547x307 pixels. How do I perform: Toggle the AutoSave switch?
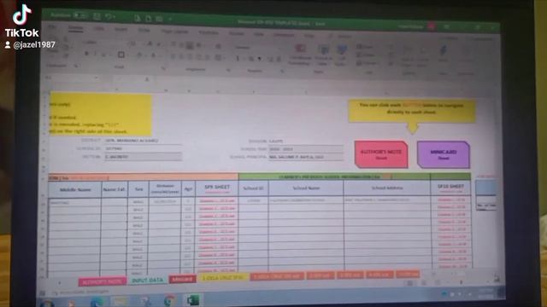[x=80, y=15]
